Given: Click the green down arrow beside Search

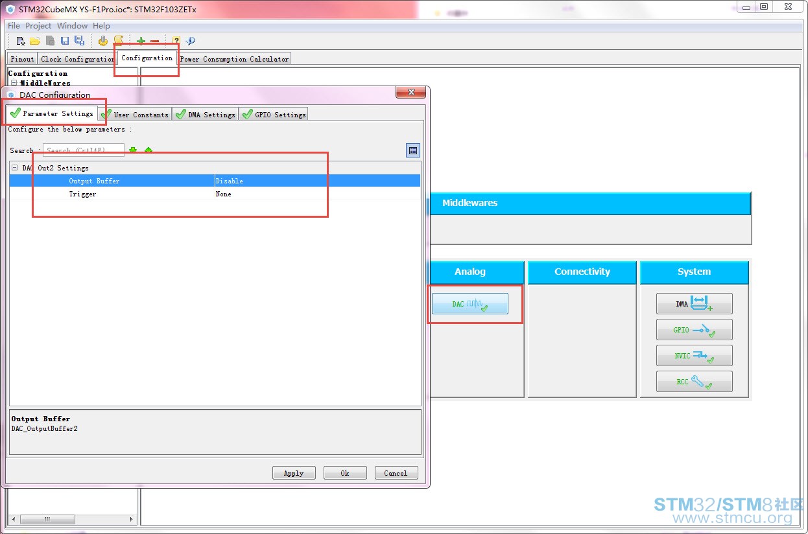Looking at the screenshot, I should point(133,150).
